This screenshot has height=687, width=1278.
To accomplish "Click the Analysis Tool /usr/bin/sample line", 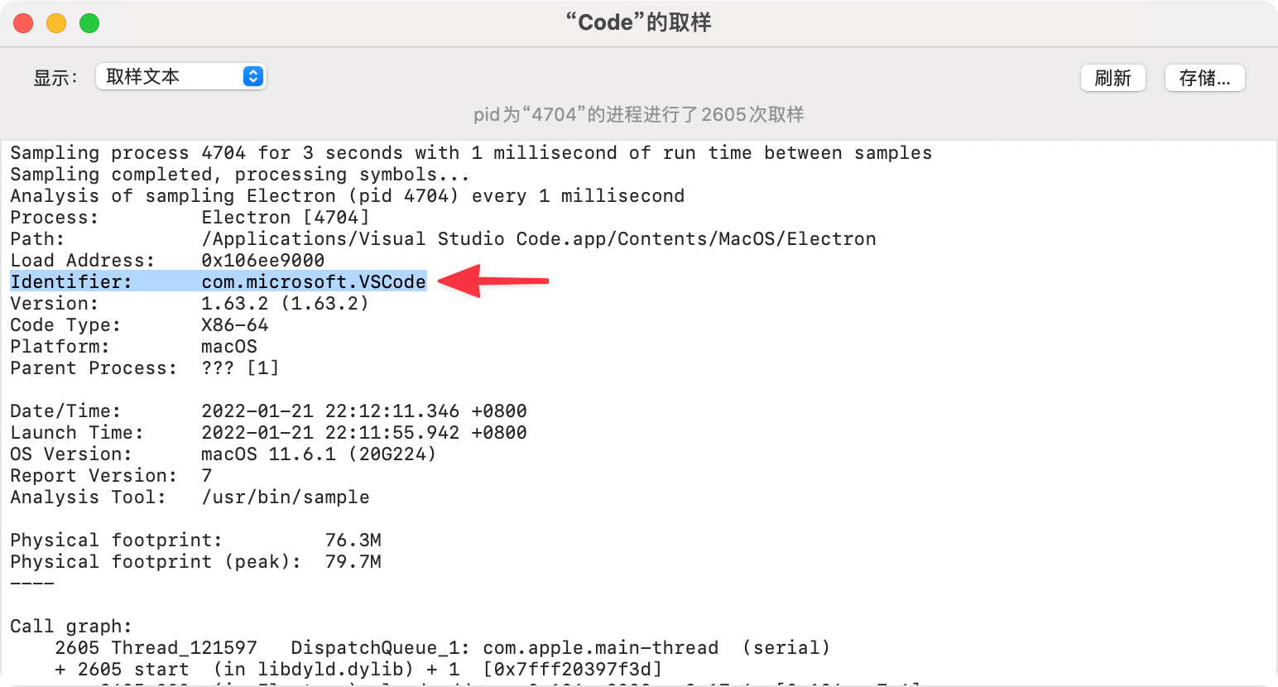I will 190,497.
